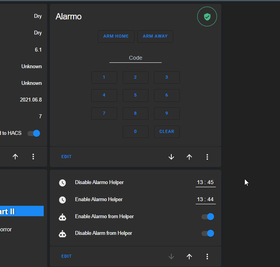Toggle the HACS switch off
This screenshot has width=280, height=267.
(x=34, y=133)
